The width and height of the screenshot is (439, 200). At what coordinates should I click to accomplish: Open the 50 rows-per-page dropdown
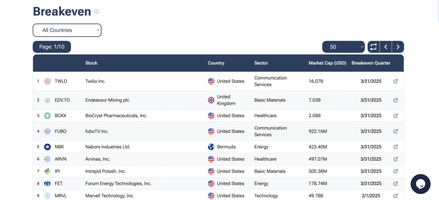344,47
